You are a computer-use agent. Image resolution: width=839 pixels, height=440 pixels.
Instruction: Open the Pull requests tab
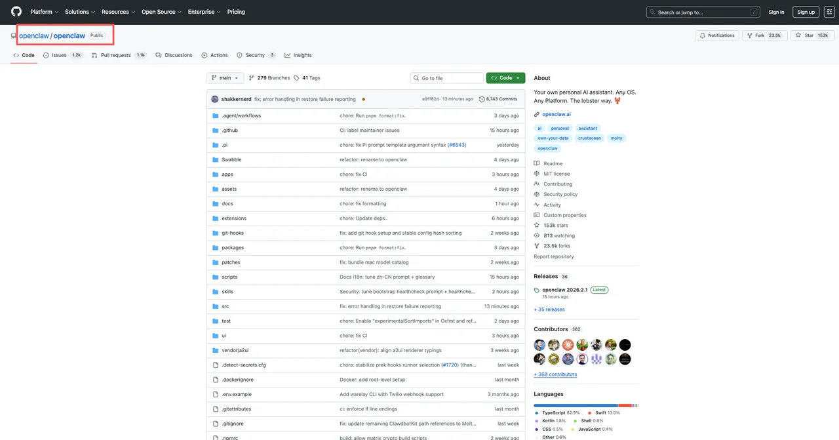click(115, 55)
